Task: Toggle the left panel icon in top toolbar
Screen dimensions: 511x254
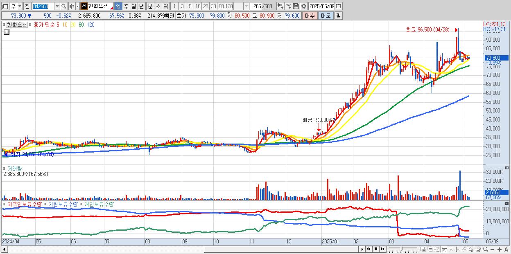Action: click(x=5, y=6)
